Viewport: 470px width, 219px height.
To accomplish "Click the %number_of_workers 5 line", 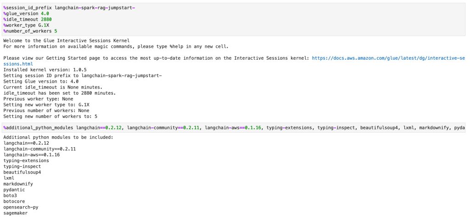I will [30, 31].
